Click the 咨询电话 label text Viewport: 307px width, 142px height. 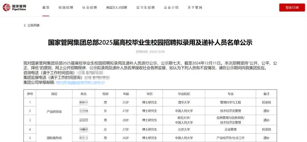[x=50, y=73]
